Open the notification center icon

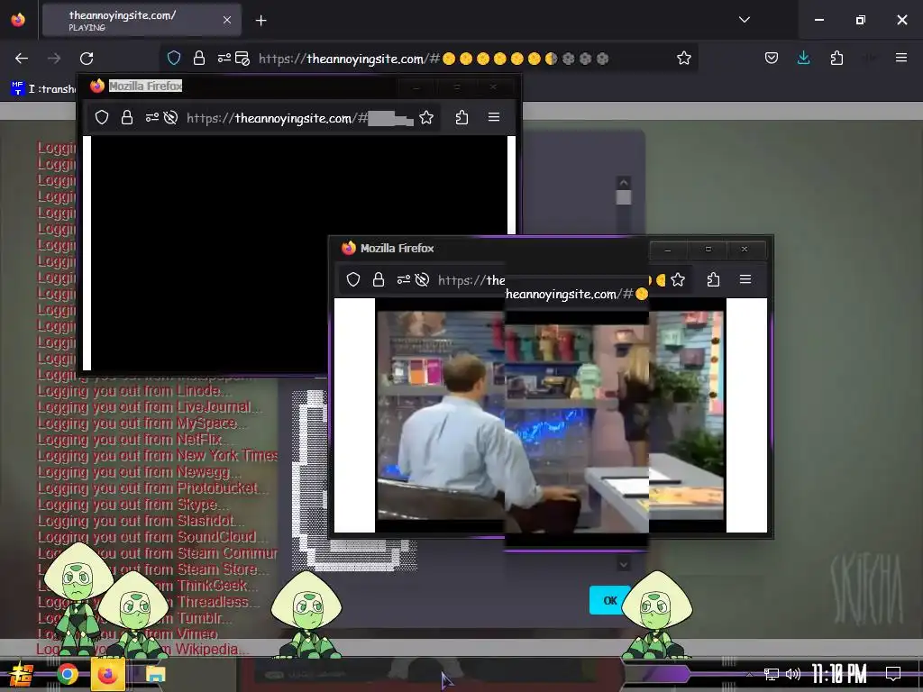pyautogui.click(x=893, y=674)
